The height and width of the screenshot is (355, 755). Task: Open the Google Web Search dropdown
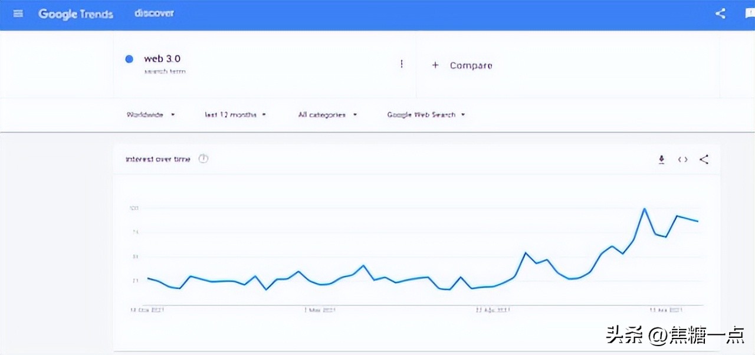pos(426,114)
